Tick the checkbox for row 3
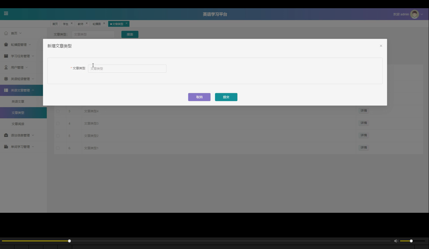 tap(58, 111)
